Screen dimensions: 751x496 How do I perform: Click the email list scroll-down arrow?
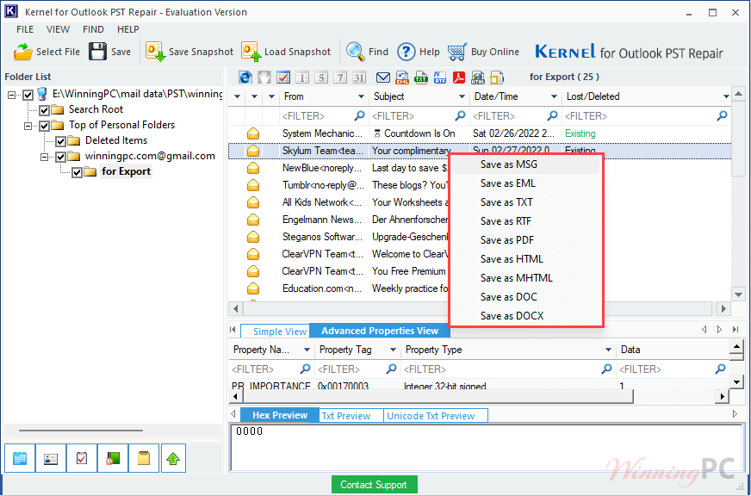tap(737, 294)
